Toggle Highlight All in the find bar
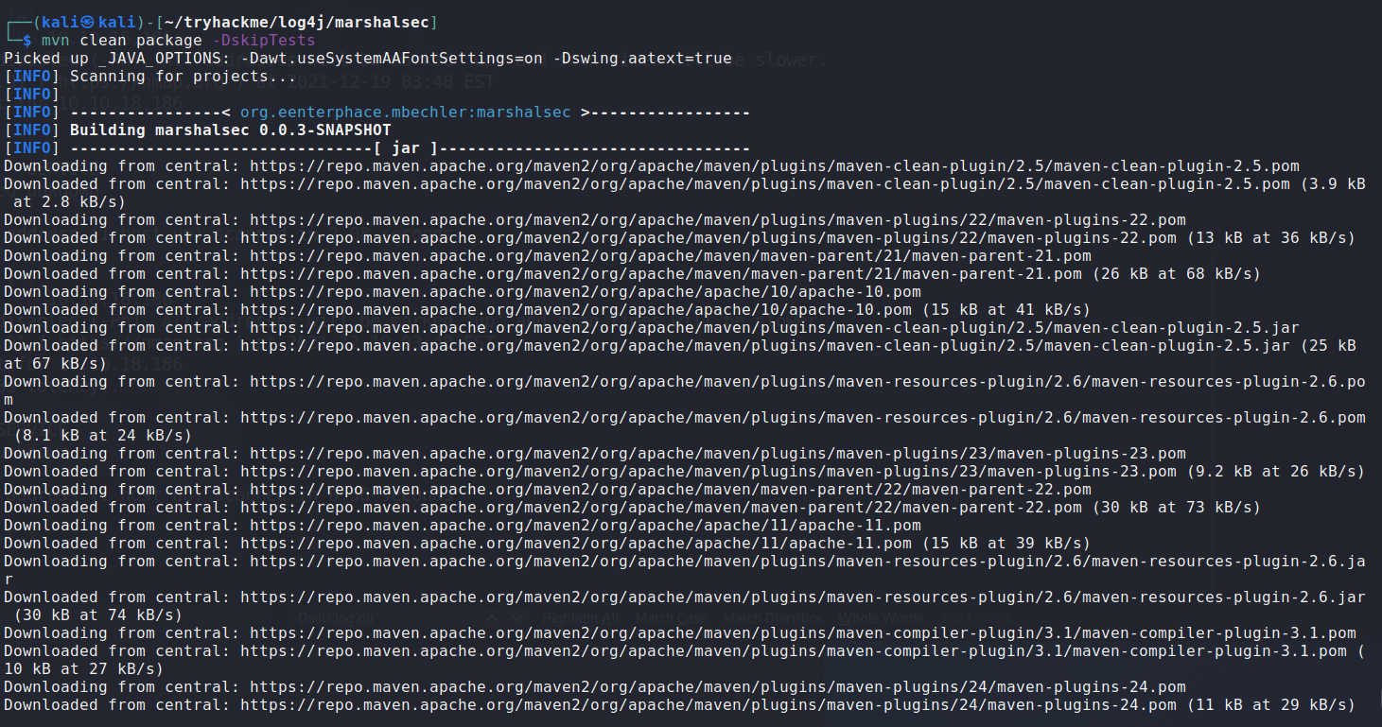 [x=579, y=618]
